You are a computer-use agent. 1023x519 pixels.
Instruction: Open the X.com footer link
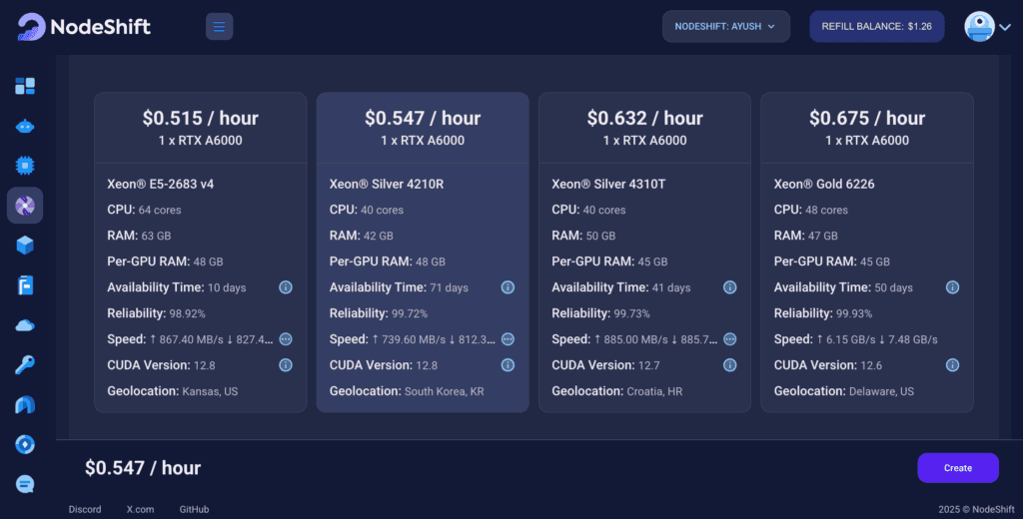click(140, 509)
